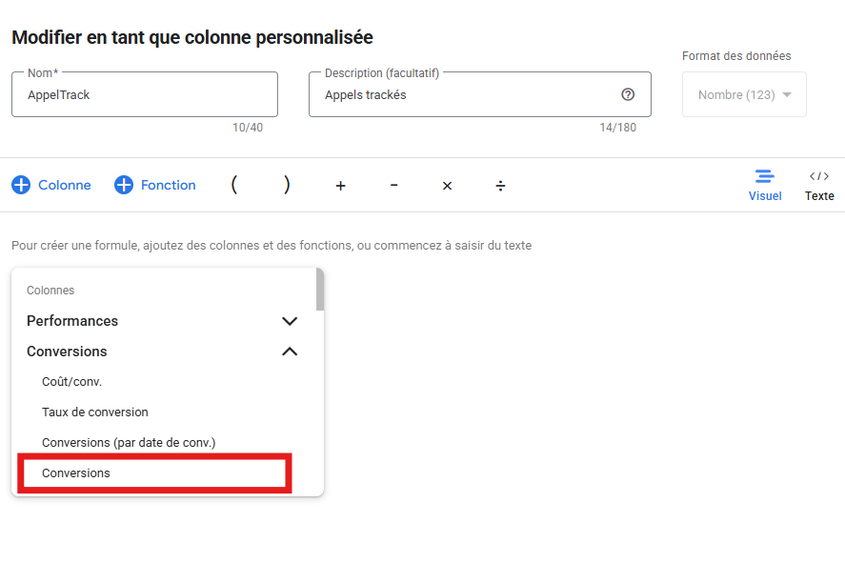The width and height of the screenshot is (845, 563).
Task: Insert the division operator
Action: tap(500, 186)
